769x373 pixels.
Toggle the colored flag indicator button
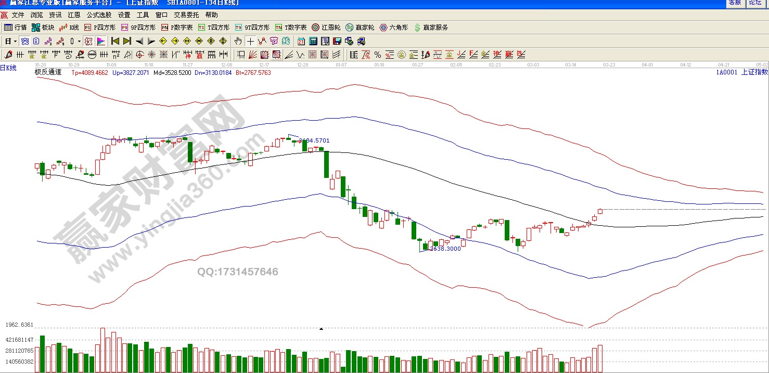point(101,41)
